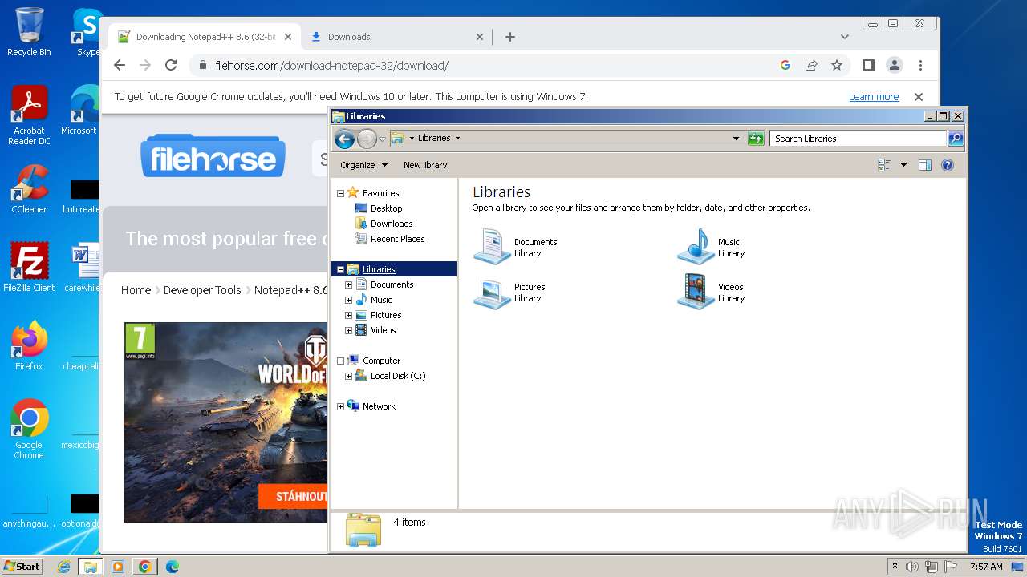Click the Search Libraries magnifier icon
The height and width of the screenshot is (577, 1027).
955,139
